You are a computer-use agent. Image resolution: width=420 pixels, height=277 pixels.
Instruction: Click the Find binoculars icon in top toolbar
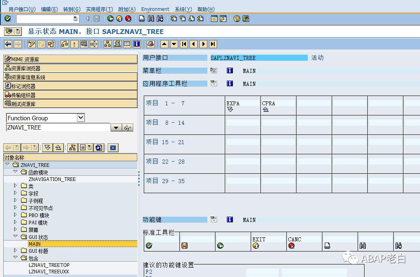[151, 19]
